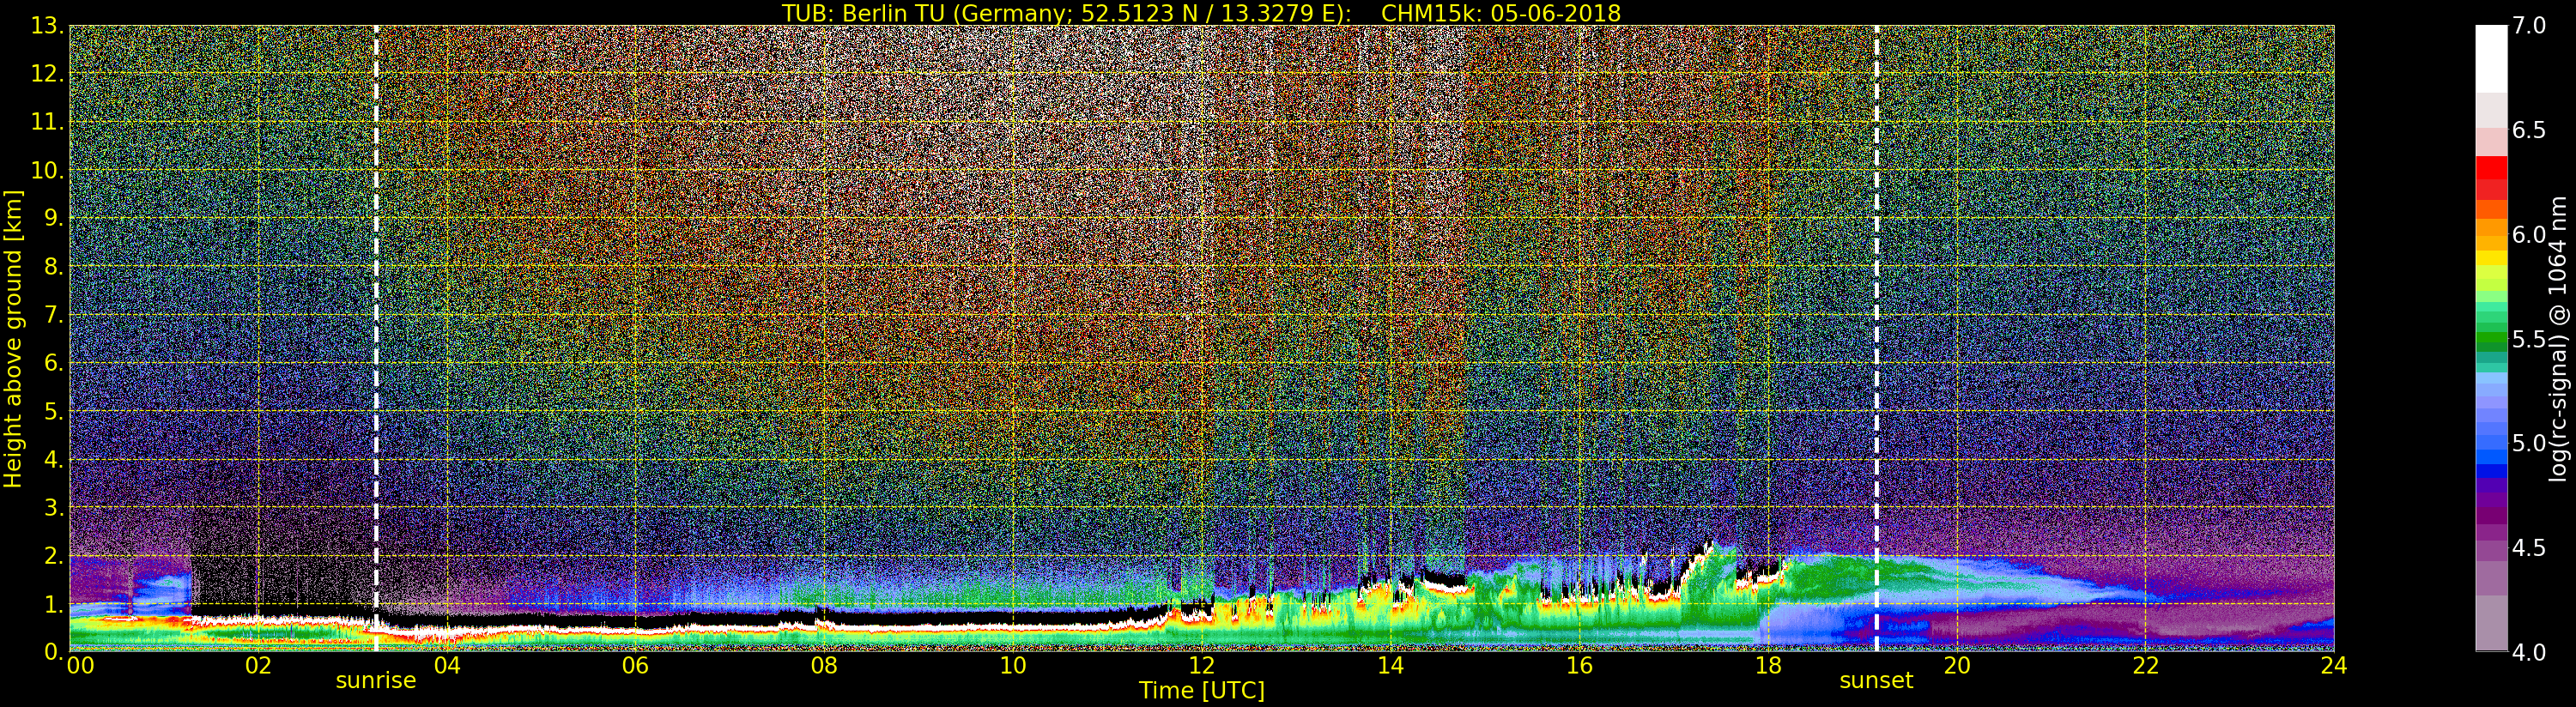Click the 'Height above ground [km]' axis label

[x=13, y=339]
